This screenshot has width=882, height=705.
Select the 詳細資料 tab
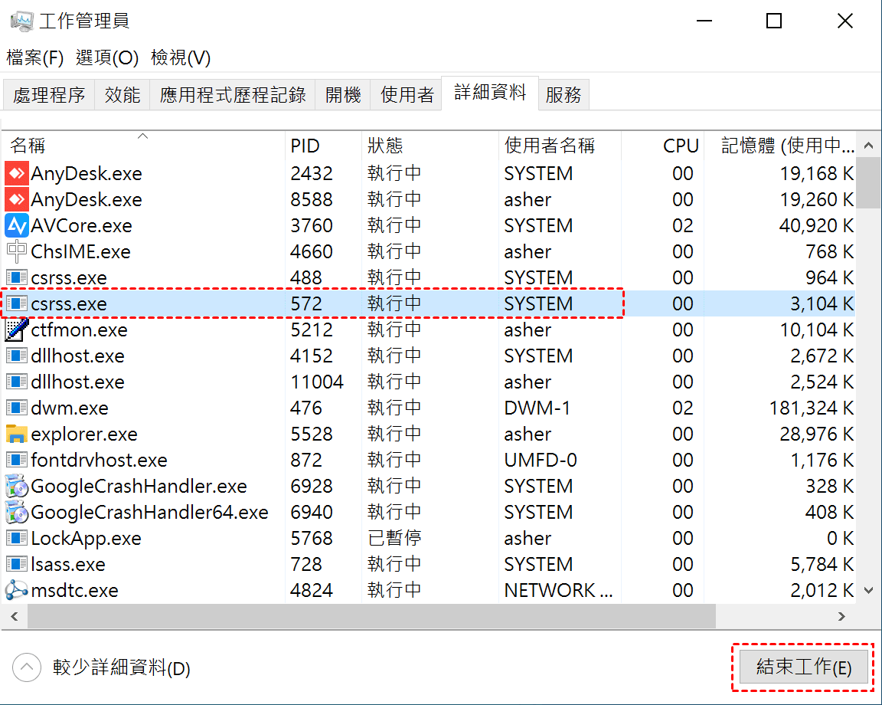(x=490, y=93)
